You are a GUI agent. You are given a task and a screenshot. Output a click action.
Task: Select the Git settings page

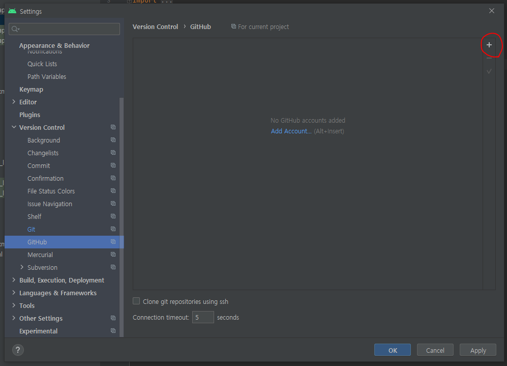coord(31,230)
